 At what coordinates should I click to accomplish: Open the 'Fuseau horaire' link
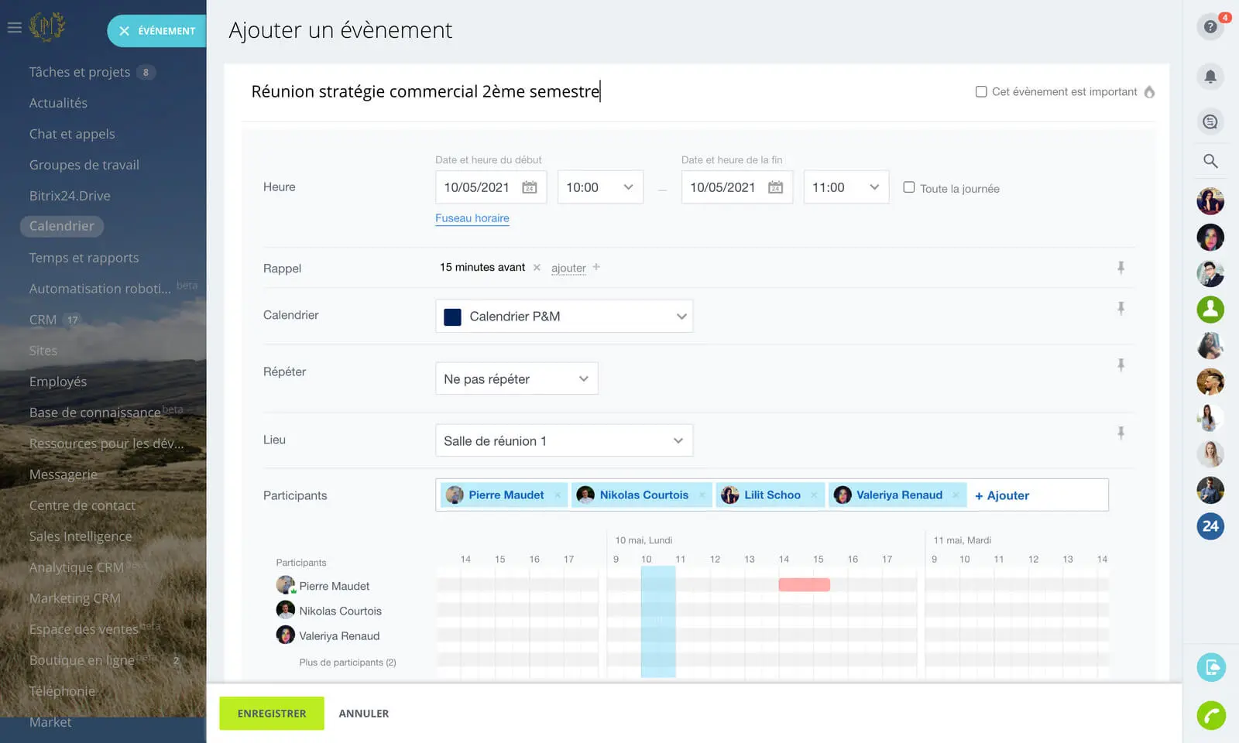[x=472, y=218]
